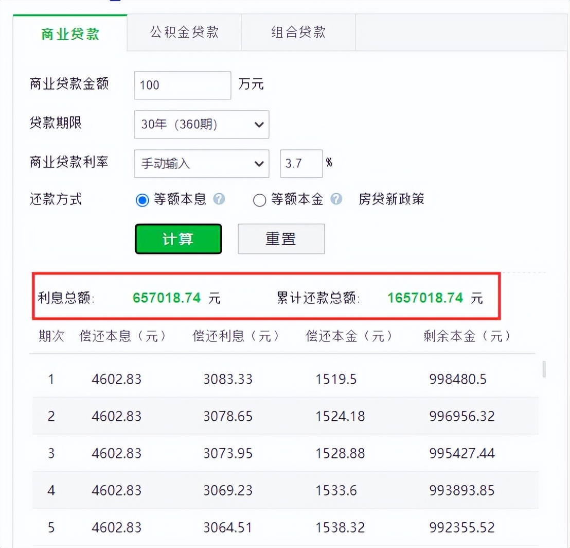This screenshot has height=548, width=570.
Task: Click the 期次 column header
Action: (51, 336)
